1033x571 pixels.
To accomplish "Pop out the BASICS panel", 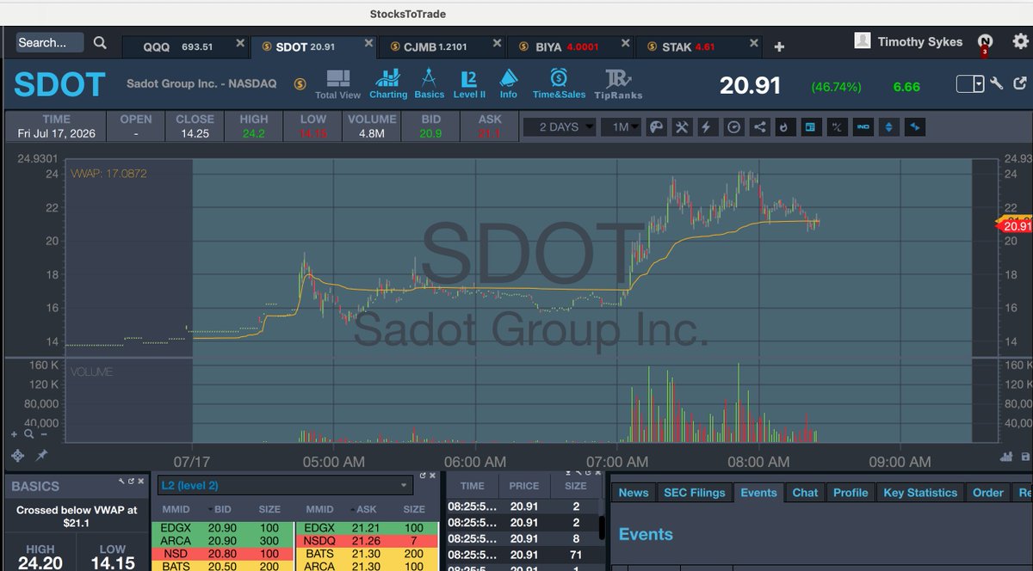I will [x=132, y=480].
